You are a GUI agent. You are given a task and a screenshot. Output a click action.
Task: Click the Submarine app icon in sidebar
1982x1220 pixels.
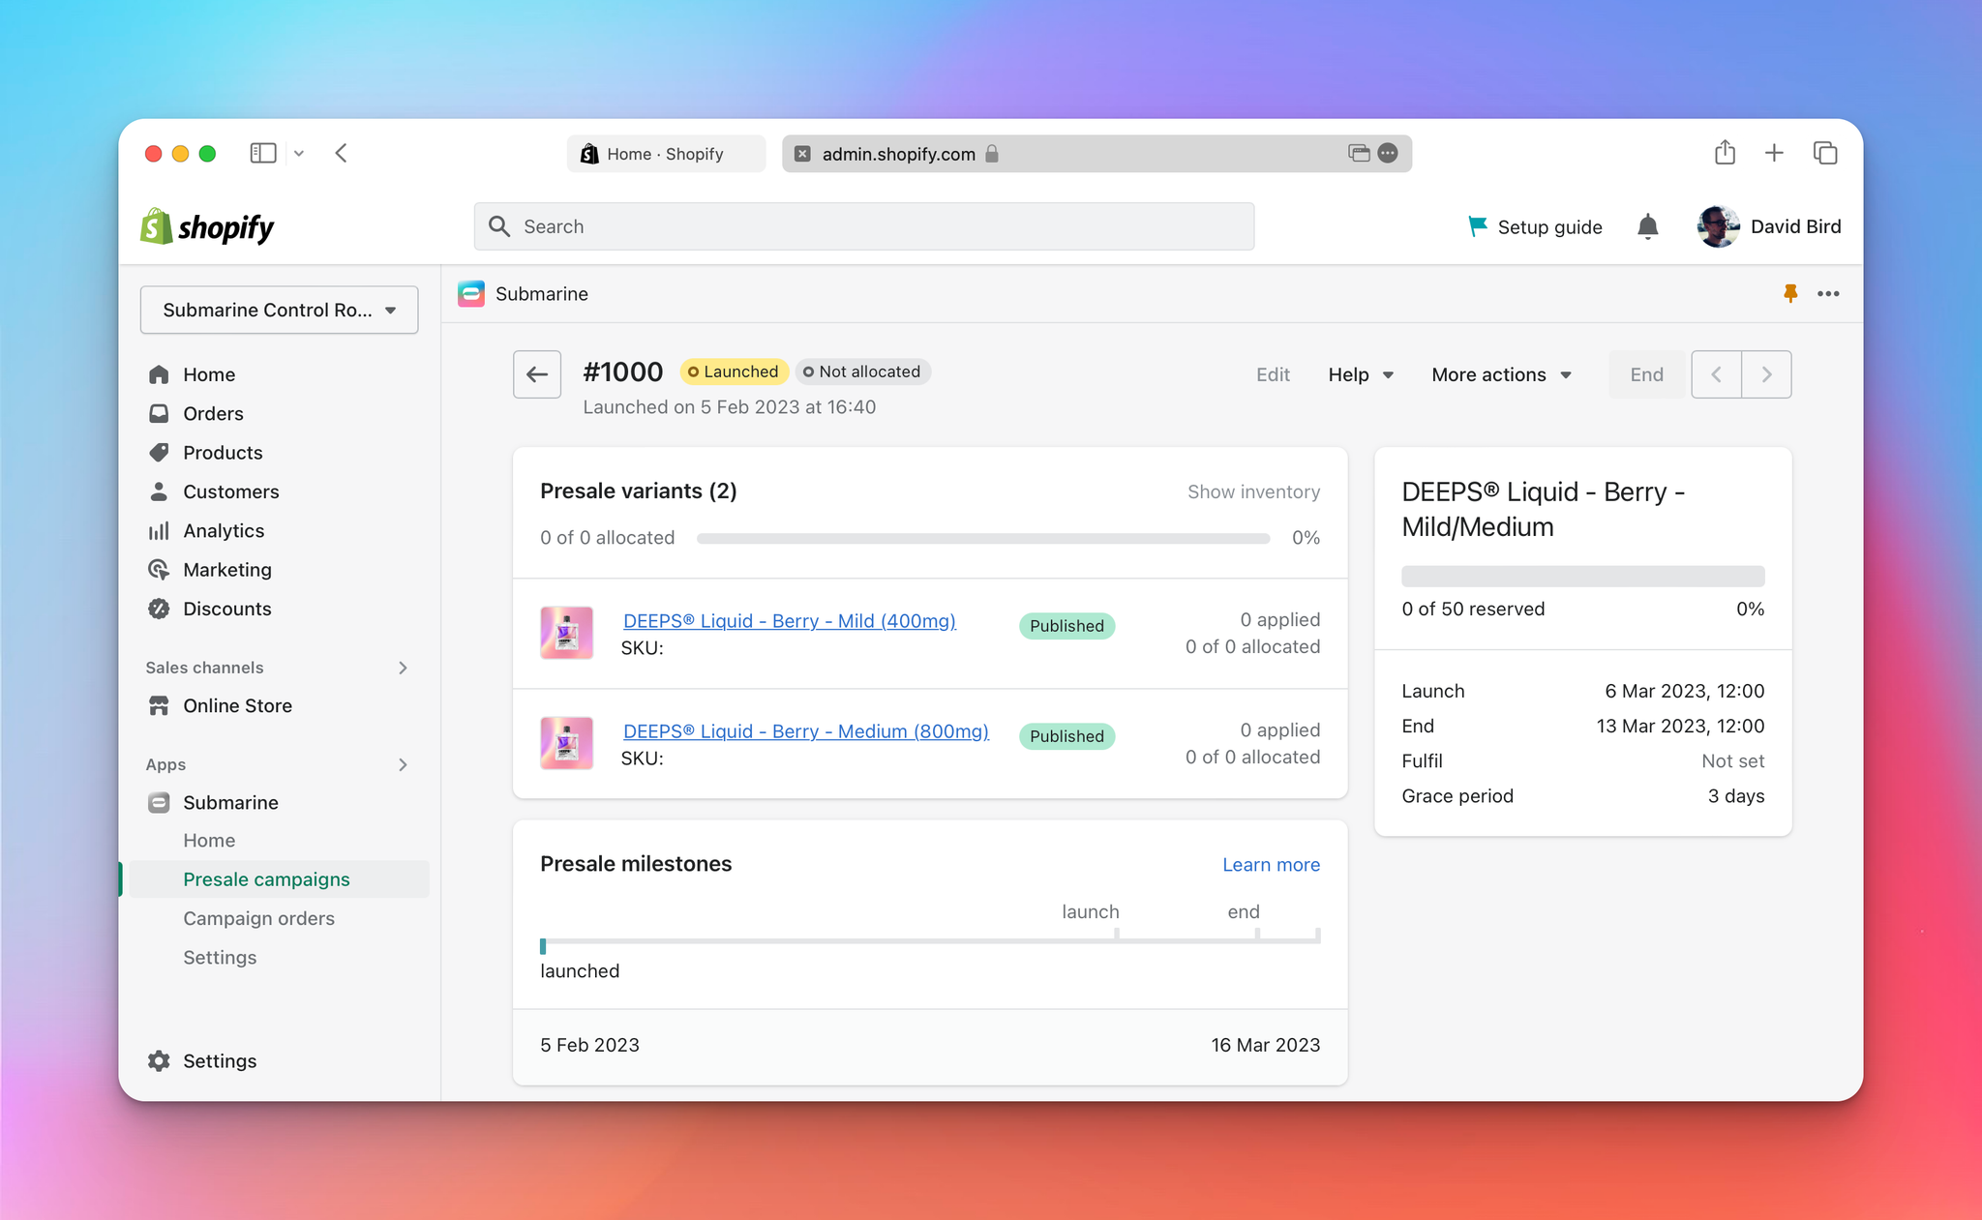[x=159, y=801]
